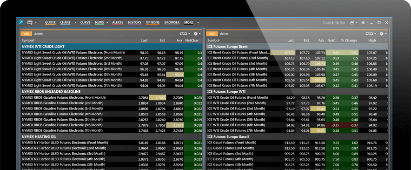Select NYMEX RBOB Gasoline Futures (Front Month) row
The height and width of the screenshot is (170, 411).
coord(112,97)
